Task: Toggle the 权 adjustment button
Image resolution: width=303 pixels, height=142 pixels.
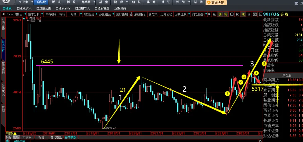Action: [x=237, y=14]
